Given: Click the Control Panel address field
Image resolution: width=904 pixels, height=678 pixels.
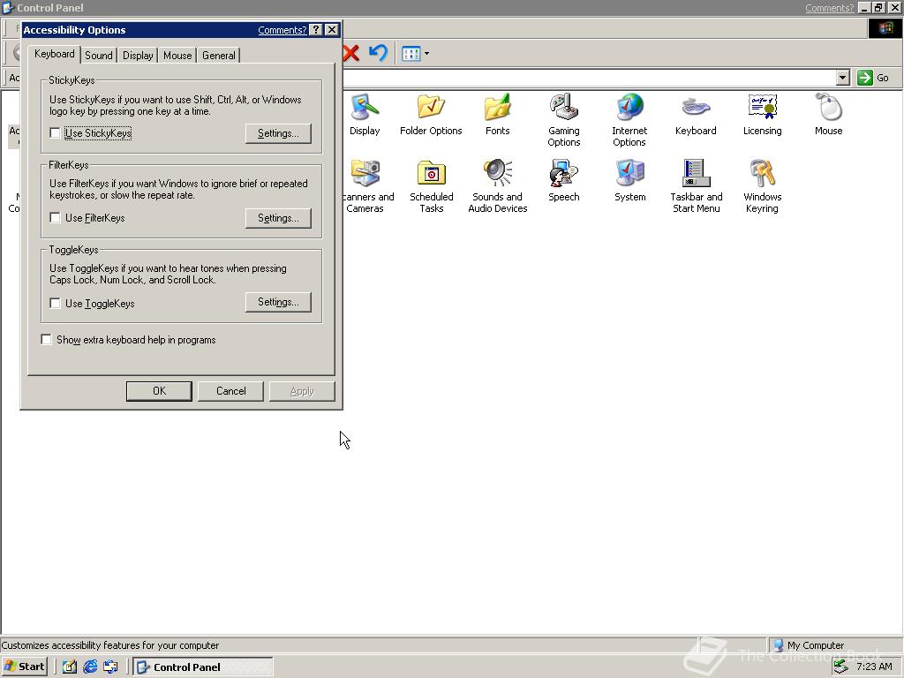Looking at the screenshot, I should click(x=588, y=78).
